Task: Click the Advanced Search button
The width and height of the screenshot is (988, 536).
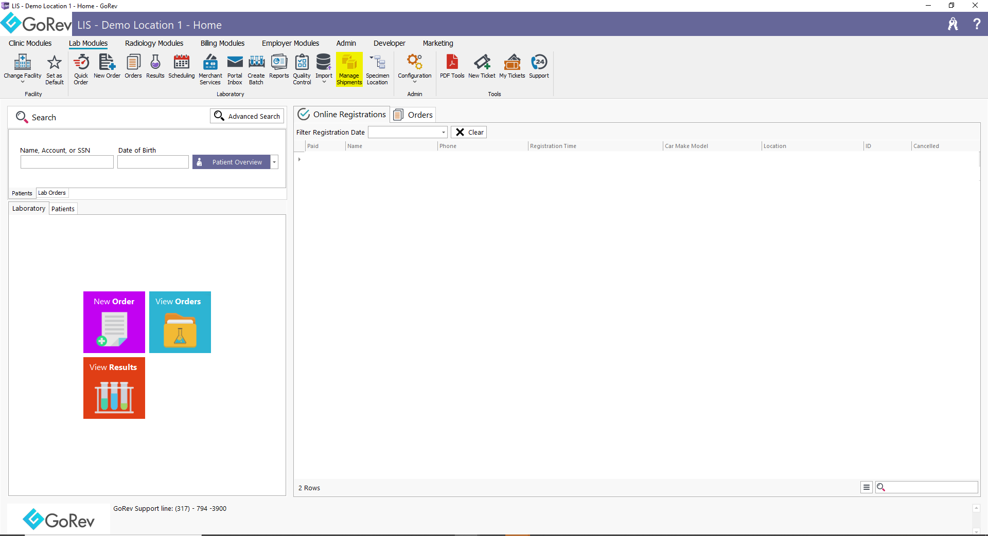Action: tap(247, 116)
